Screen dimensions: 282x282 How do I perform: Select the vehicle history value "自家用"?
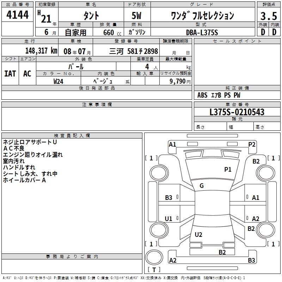pos(75,32)
